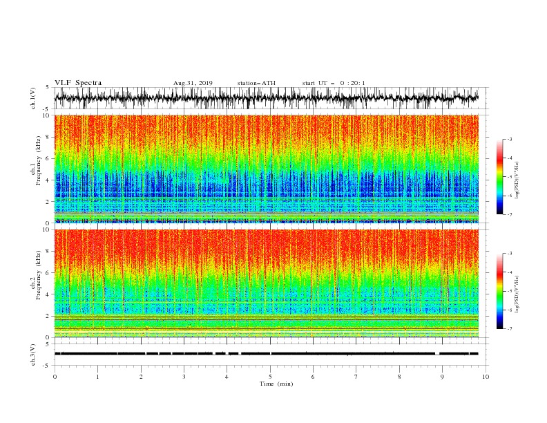Click the ch.1 voltage waveform trace
This screenshot has width=547, height=423.
(x=266, y=98)
